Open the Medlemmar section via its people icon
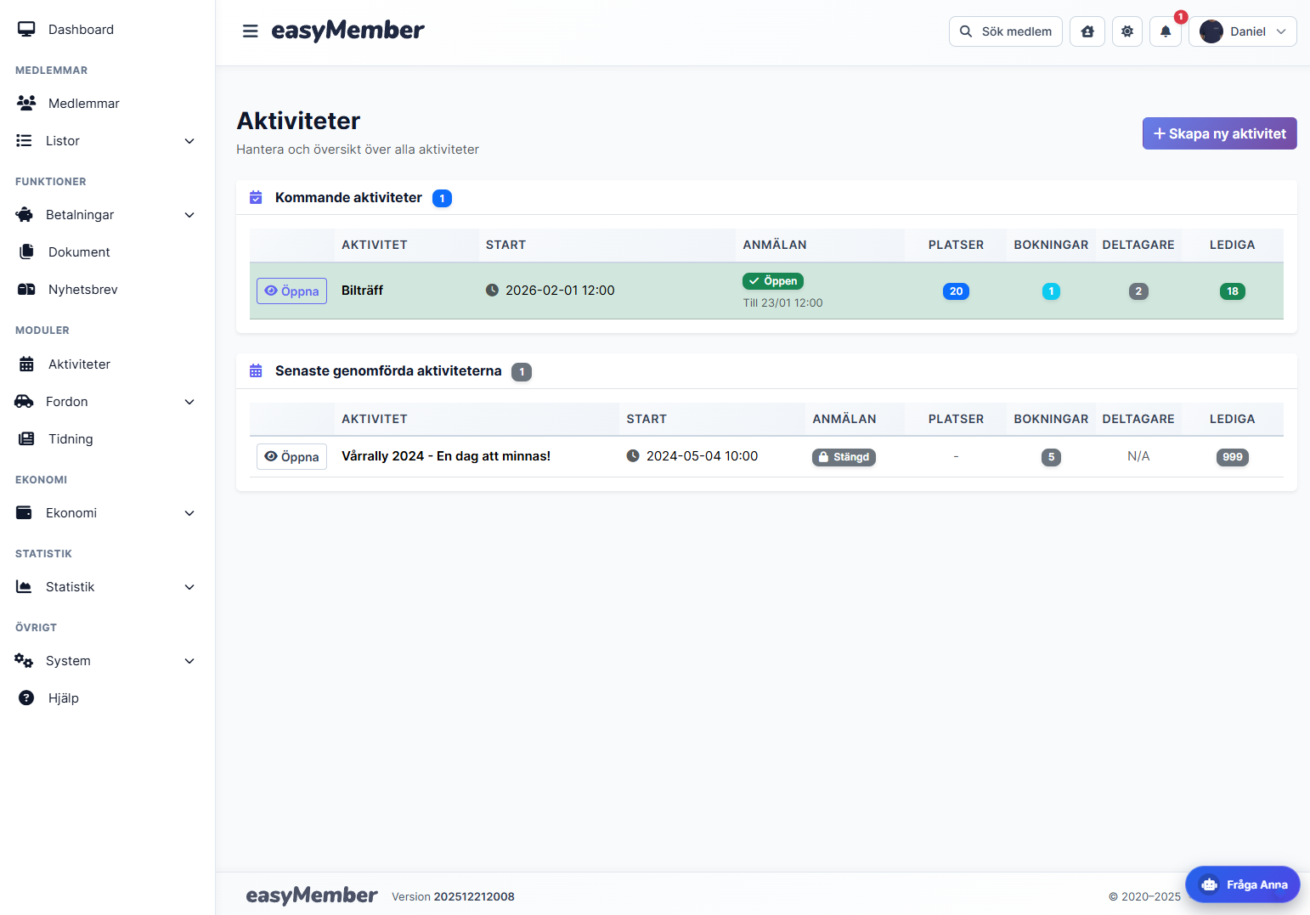1310x915 pixels. (25, 103)
